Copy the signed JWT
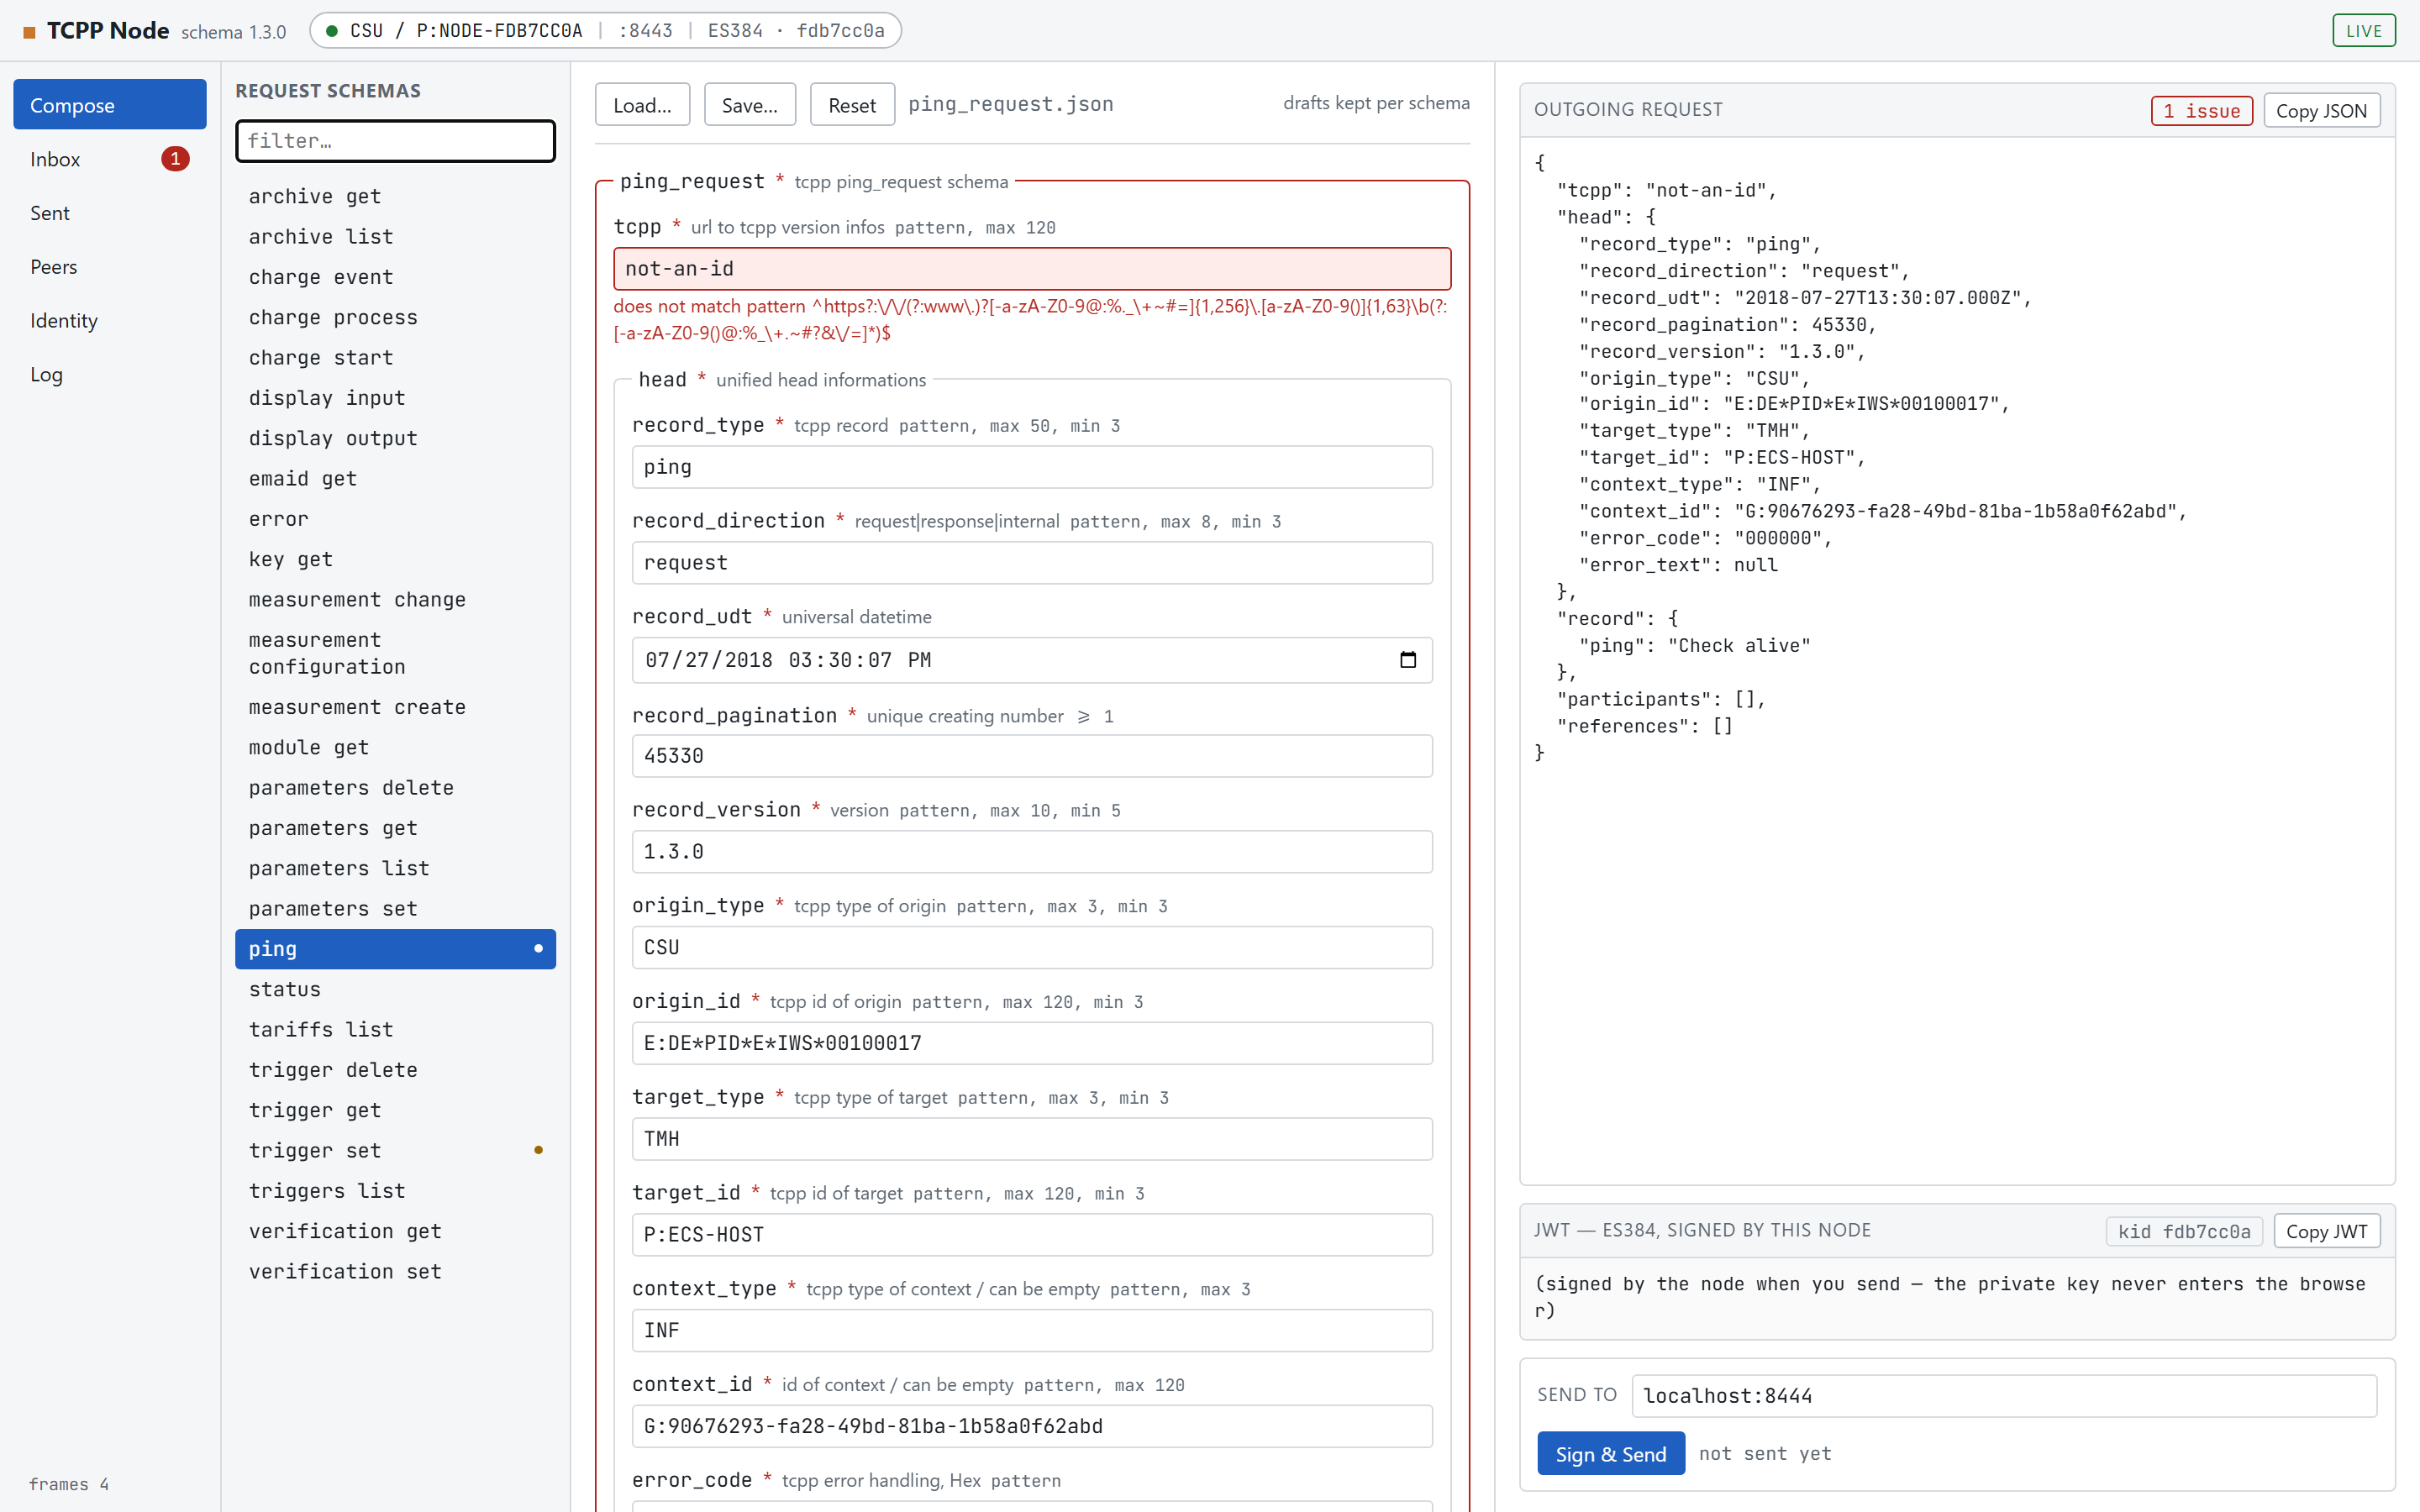 point(2326,1231)
